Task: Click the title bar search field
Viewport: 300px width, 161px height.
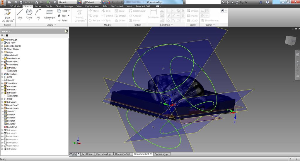Action: 203,2
